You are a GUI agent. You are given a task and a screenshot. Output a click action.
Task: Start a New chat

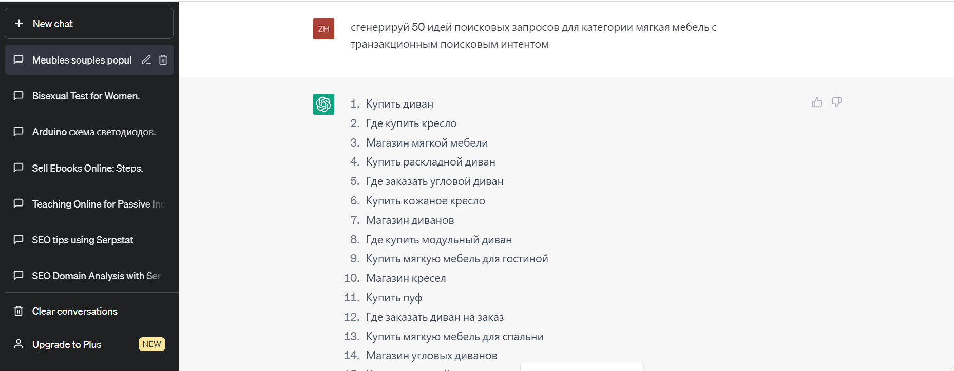click(x=53, y=23)
